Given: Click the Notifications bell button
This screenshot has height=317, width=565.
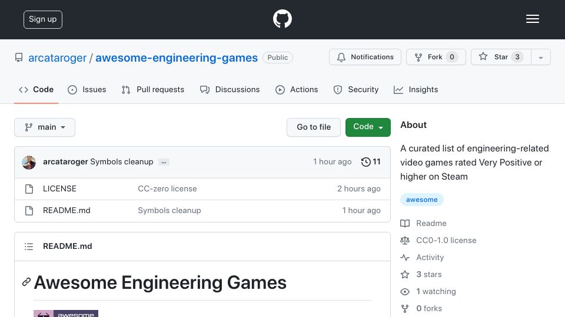Looking at the screenshot, I should point(365,57).
